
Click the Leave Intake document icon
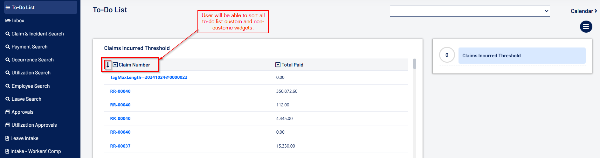pos(7,138)
